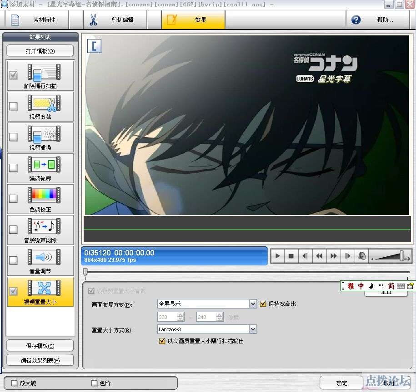Click the IME Chinese mode (中) icon
The image size is (416, 392).
click(361, 286)
